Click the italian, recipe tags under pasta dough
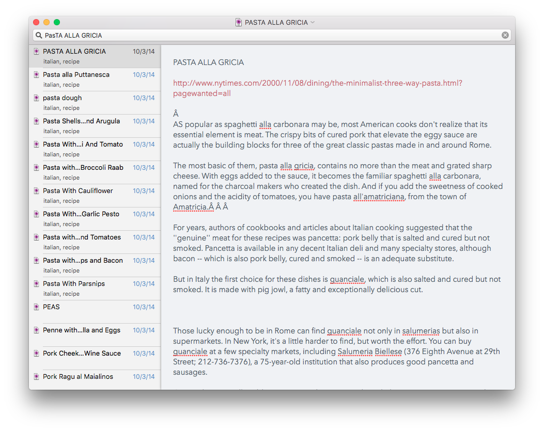 click(61, 108)
